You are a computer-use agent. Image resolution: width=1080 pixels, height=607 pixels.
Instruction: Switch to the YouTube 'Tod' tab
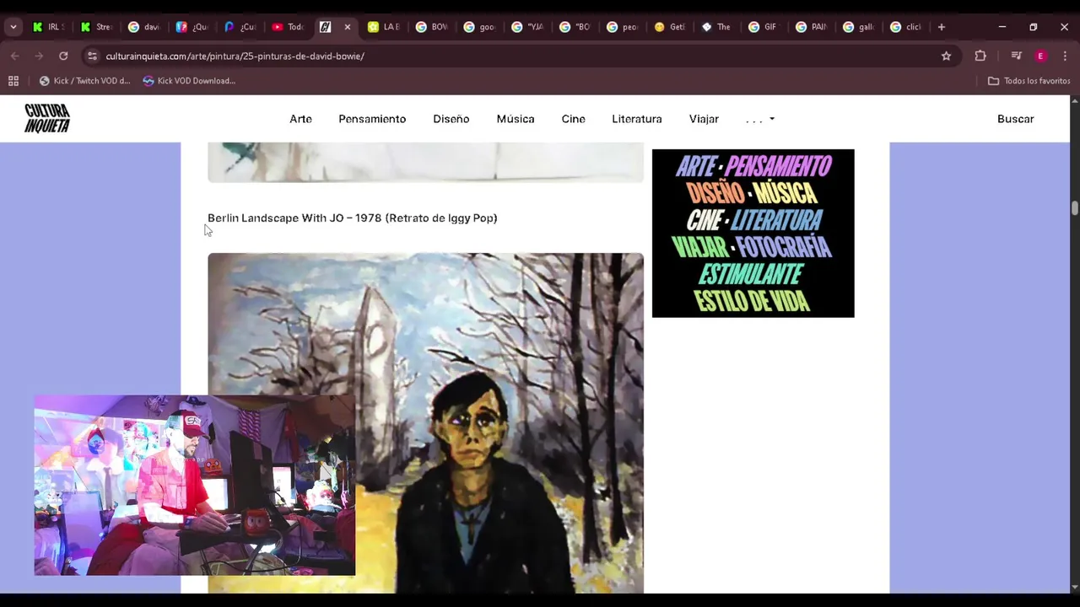tap(287, 27)
